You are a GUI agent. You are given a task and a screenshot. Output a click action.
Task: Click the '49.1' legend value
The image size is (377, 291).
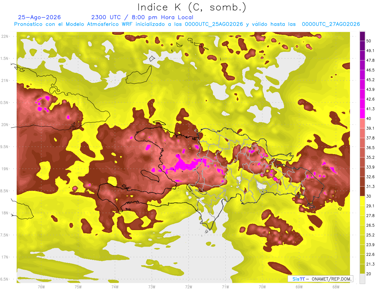click(370, 51)
